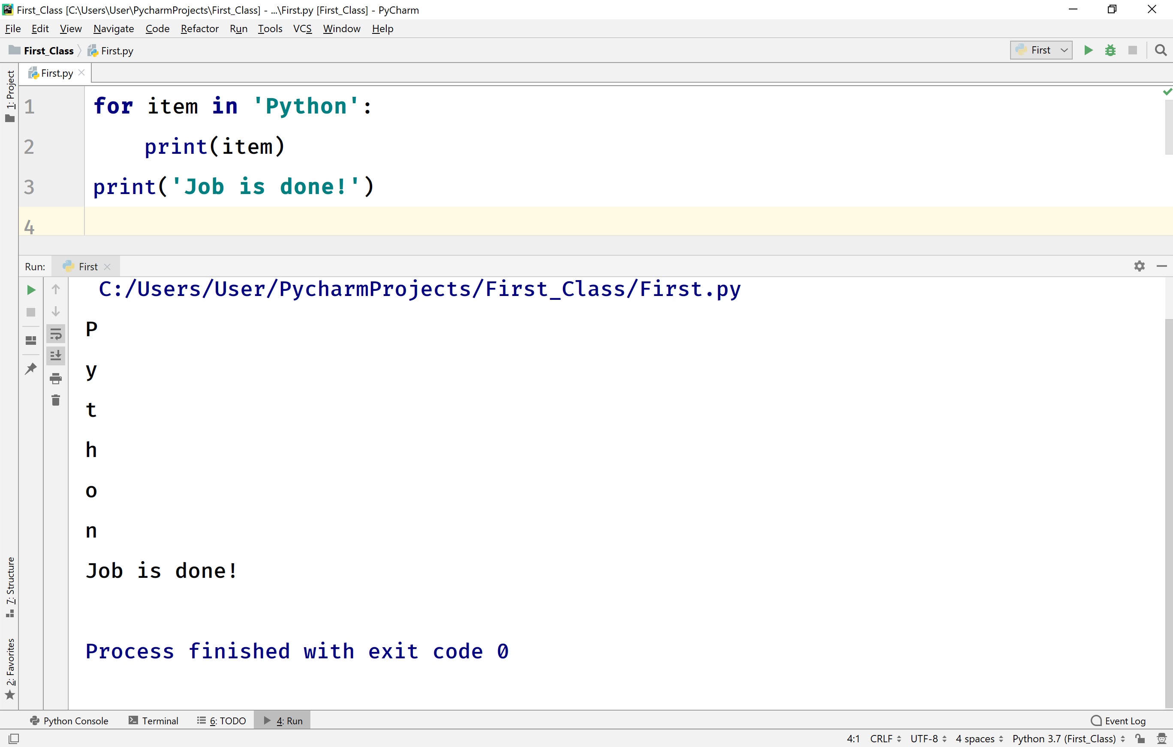Click the Print output icon
Viewport: 1173px width, 747px height.
(56, 378)
